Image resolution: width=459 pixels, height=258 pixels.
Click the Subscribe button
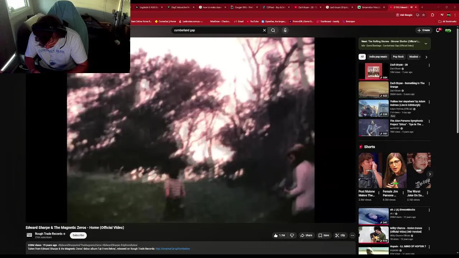coord(78,235)
